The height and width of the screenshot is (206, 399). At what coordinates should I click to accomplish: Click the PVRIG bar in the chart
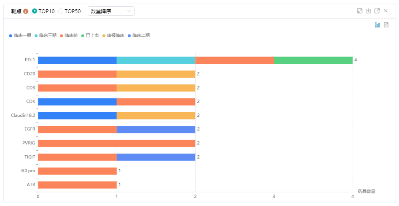point(116,143)
